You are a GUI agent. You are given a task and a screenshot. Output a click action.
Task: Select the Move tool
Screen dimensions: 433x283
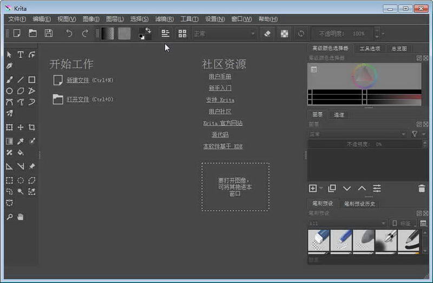[21, 127]
